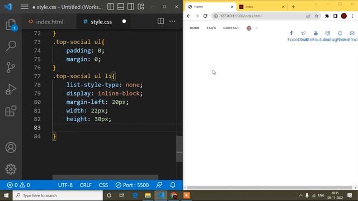The image size is (358, 201).
Task: Open the Windows Start menu
Action: (6, 195)
